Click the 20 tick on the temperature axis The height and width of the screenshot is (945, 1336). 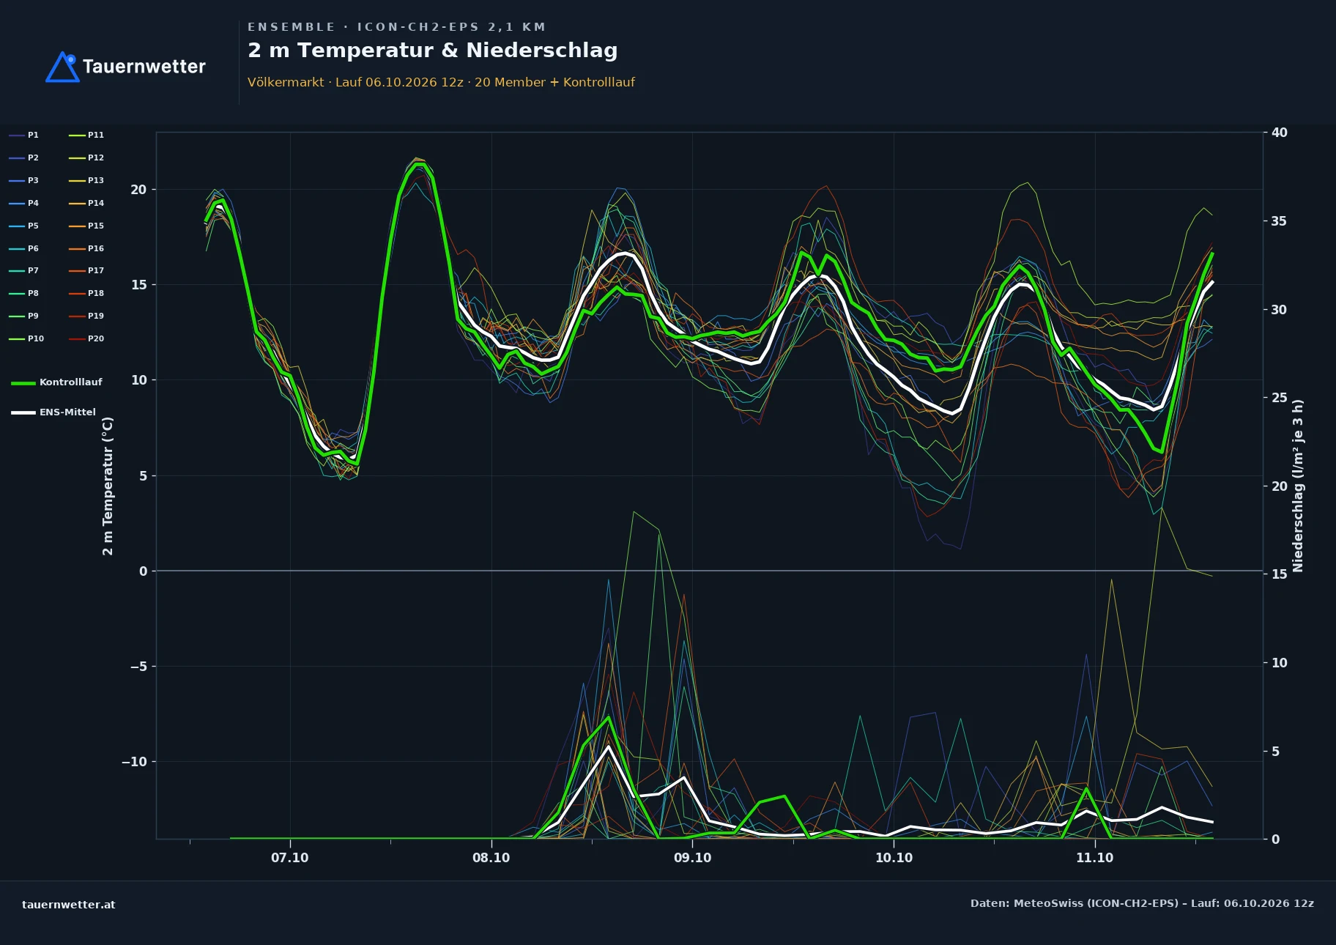pos(138,190)
